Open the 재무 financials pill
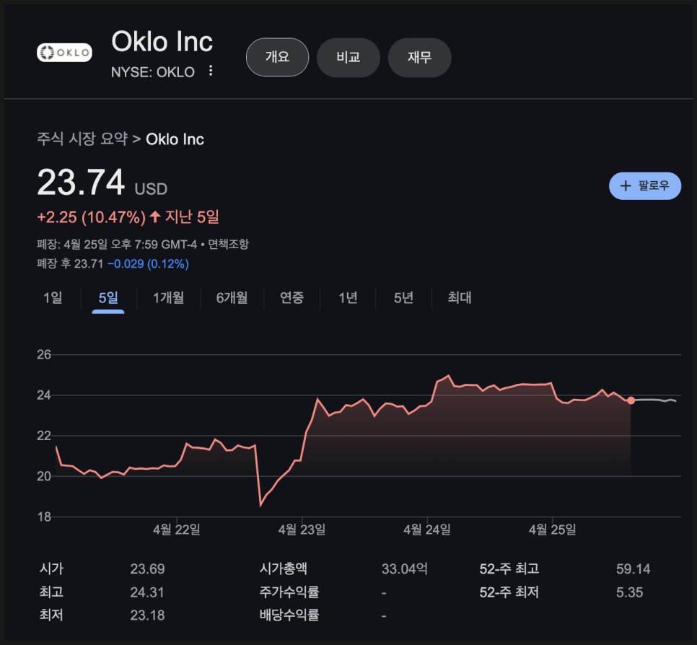Viewport: 697px width, 645px height. (420, 57)
